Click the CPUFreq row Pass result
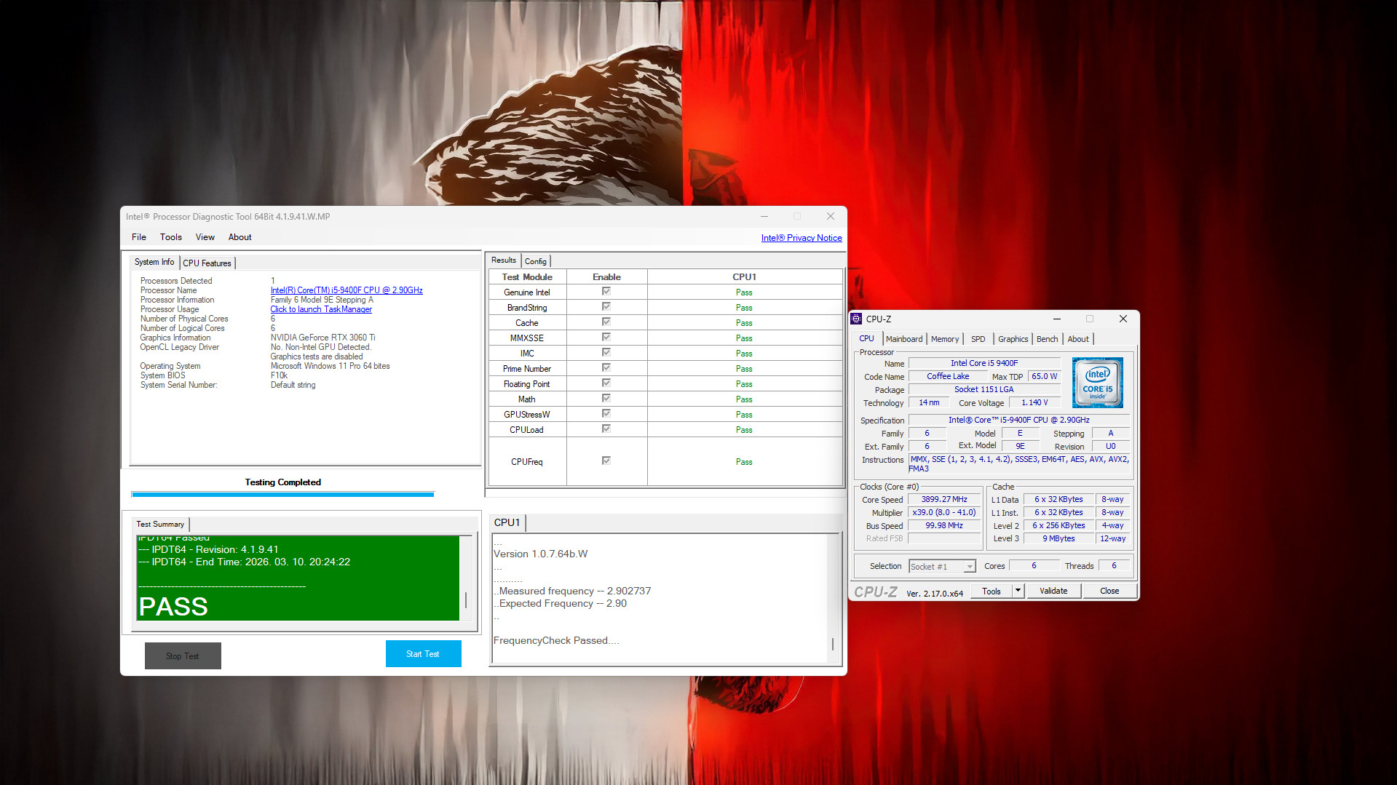This screenshot has width=1397, height=785. pos(744,462)
